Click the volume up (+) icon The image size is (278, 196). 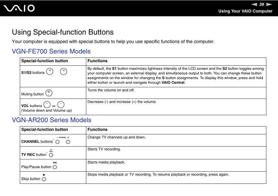coord(61,105)
